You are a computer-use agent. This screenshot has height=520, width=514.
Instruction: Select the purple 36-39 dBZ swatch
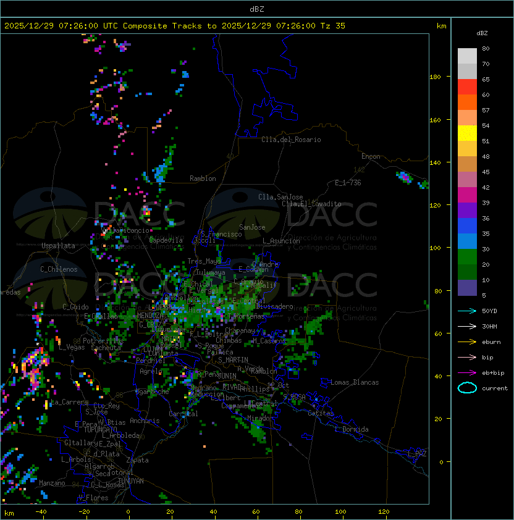click(x=467, y=211)
